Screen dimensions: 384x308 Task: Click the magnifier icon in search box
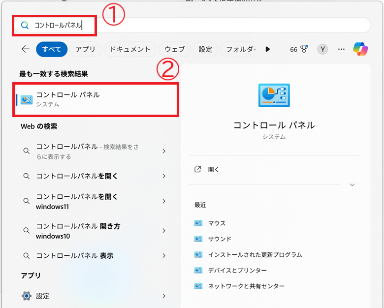coord(25,25)
